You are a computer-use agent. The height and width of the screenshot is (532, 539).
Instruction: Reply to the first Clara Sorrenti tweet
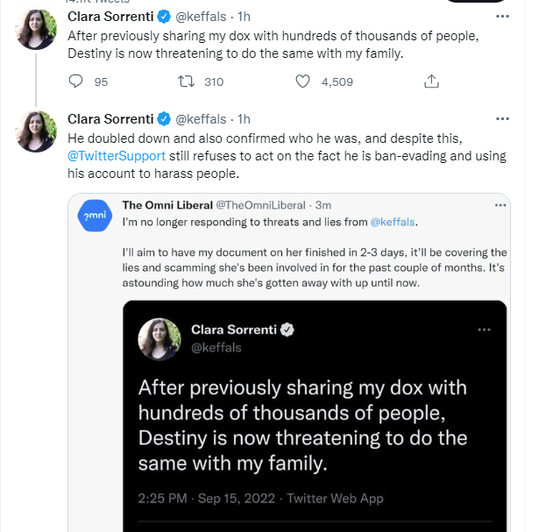coord(76,82)
